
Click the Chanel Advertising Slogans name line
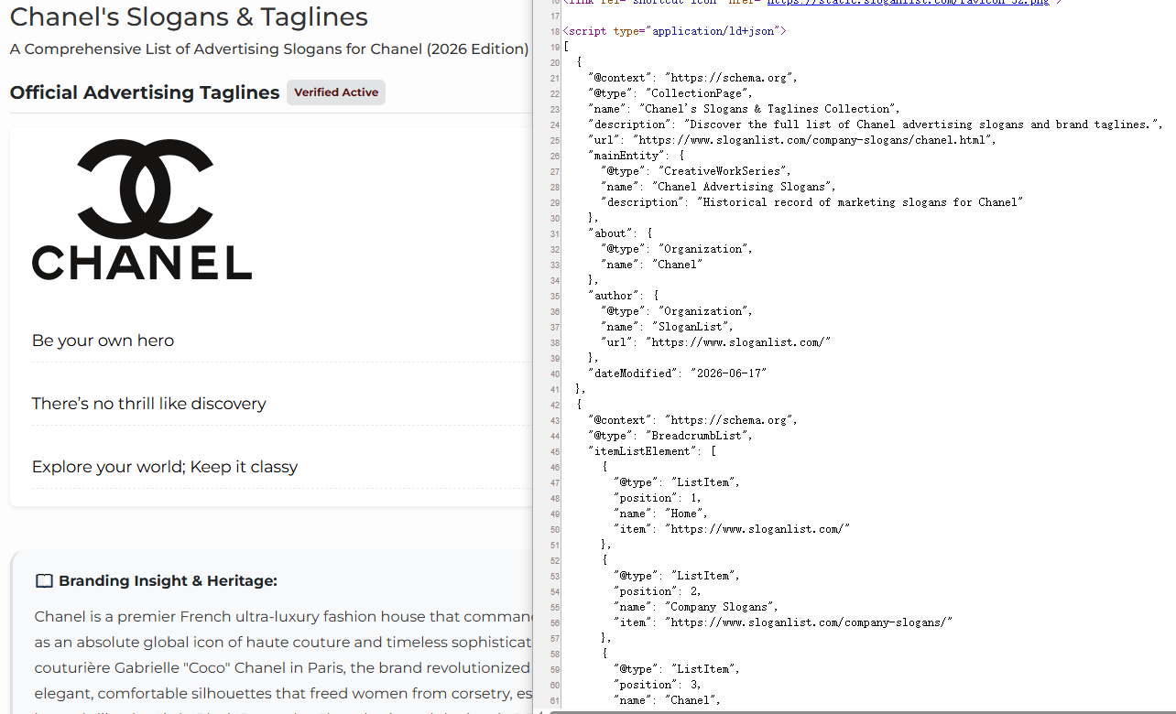[718, 187]
